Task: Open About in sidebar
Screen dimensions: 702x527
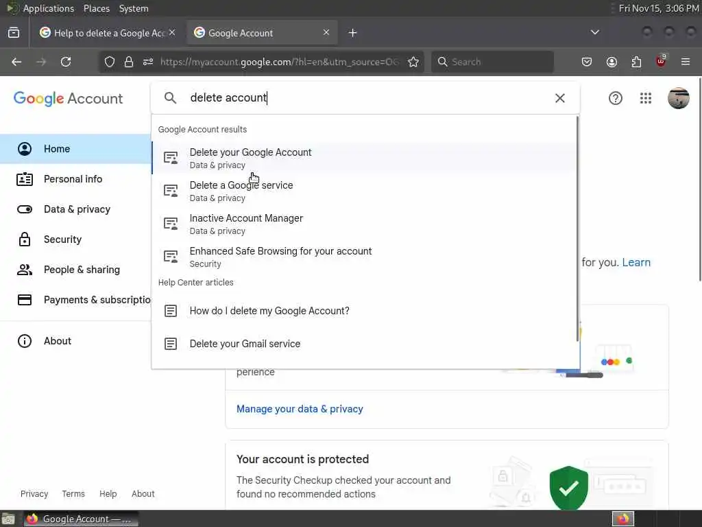Action: pos(75,341)
